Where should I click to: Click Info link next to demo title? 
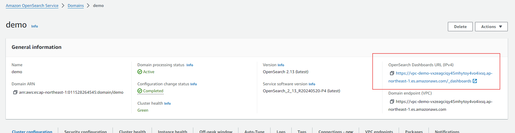(x=34, y=26)
